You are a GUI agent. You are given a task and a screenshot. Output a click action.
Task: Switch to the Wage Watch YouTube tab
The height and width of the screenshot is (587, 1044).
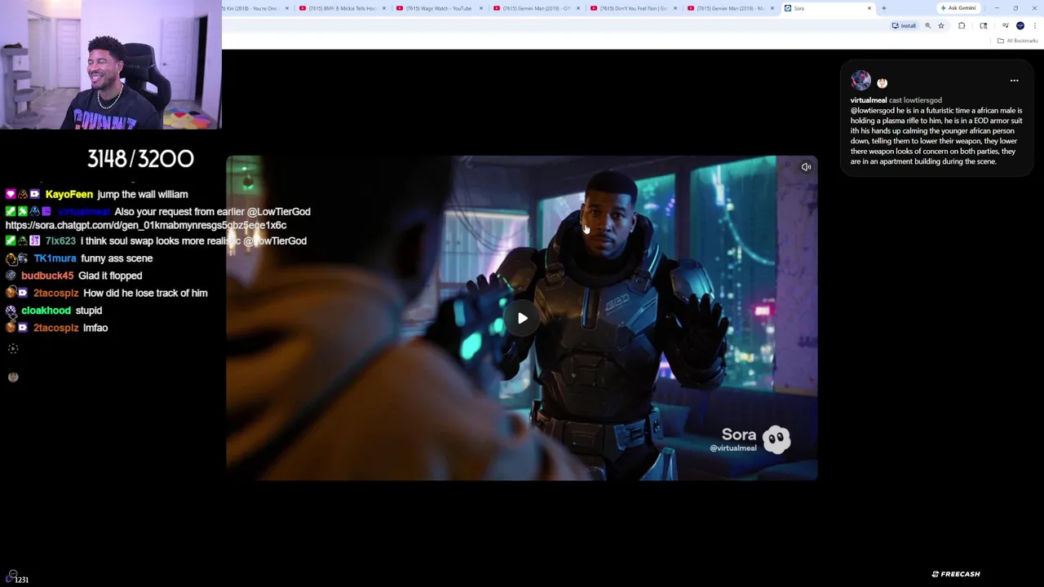[x=440, y=8]
